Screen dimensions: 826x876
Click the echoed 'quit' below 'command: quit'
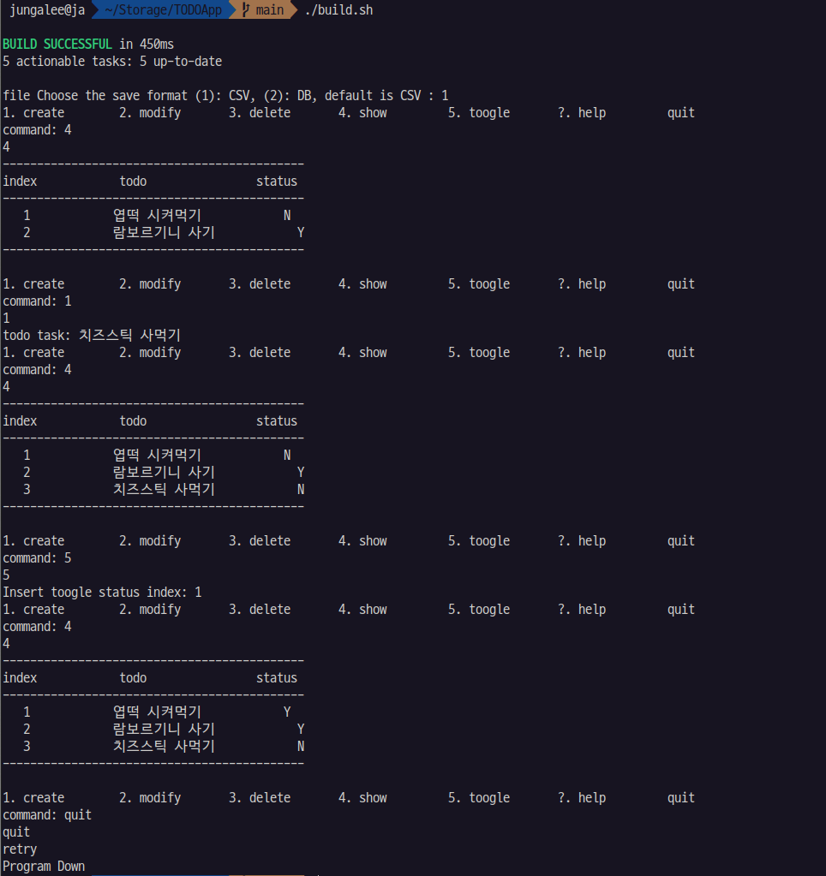coord(16,832)
